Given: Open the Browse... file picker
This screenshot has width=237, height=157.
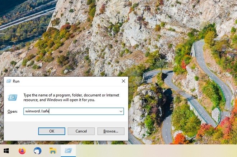Looking at the screenshot, I should (111, 131).
